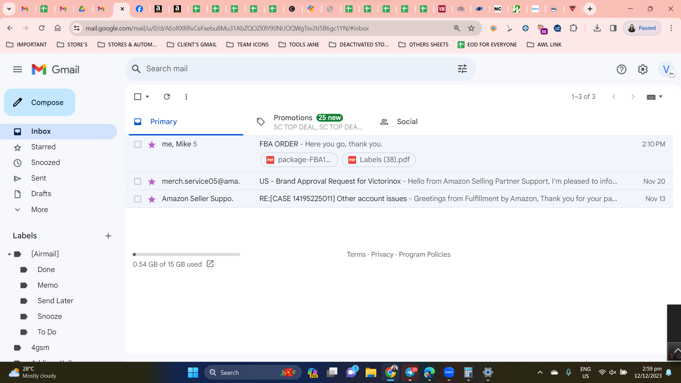Bookmark this page star icon

coord(471,28)
